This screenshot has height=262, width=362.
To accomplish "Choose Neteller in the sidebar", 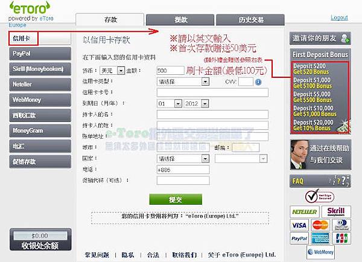I will 40,85.
